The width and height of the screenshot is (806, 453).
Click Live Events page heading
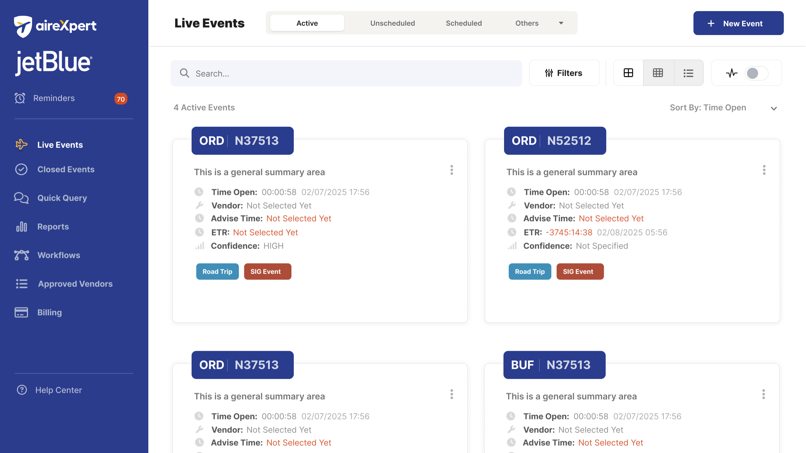pos(209,23)
